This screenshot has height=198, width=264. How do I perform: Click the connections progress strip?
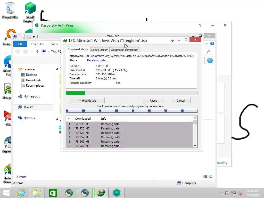click(132, 111)
